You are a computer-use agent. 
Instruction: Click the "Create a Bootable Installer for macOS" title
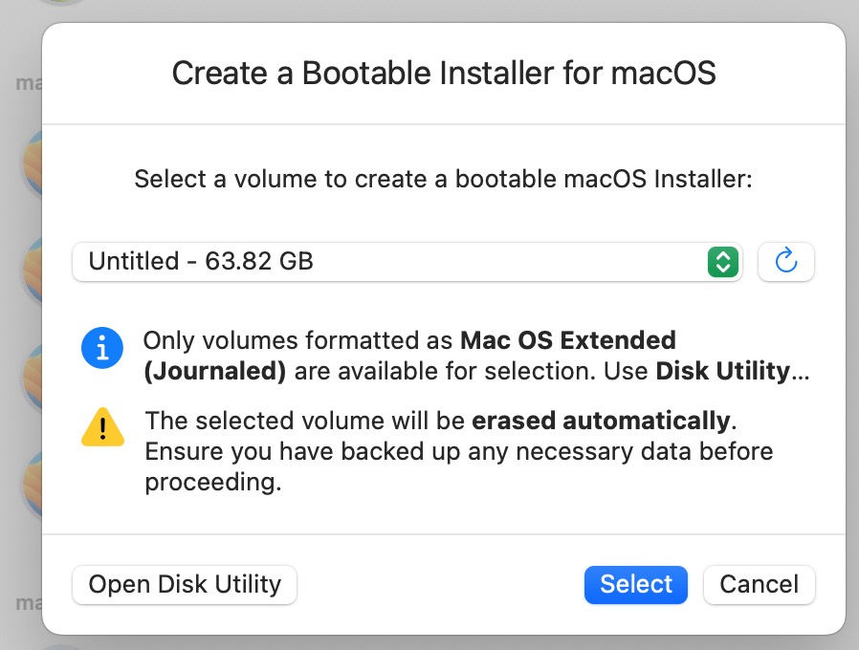pos(444,74)
